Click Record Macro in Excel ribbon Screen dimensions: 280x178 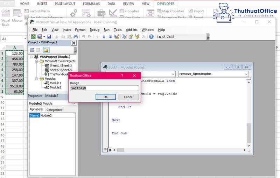(37, 11)
